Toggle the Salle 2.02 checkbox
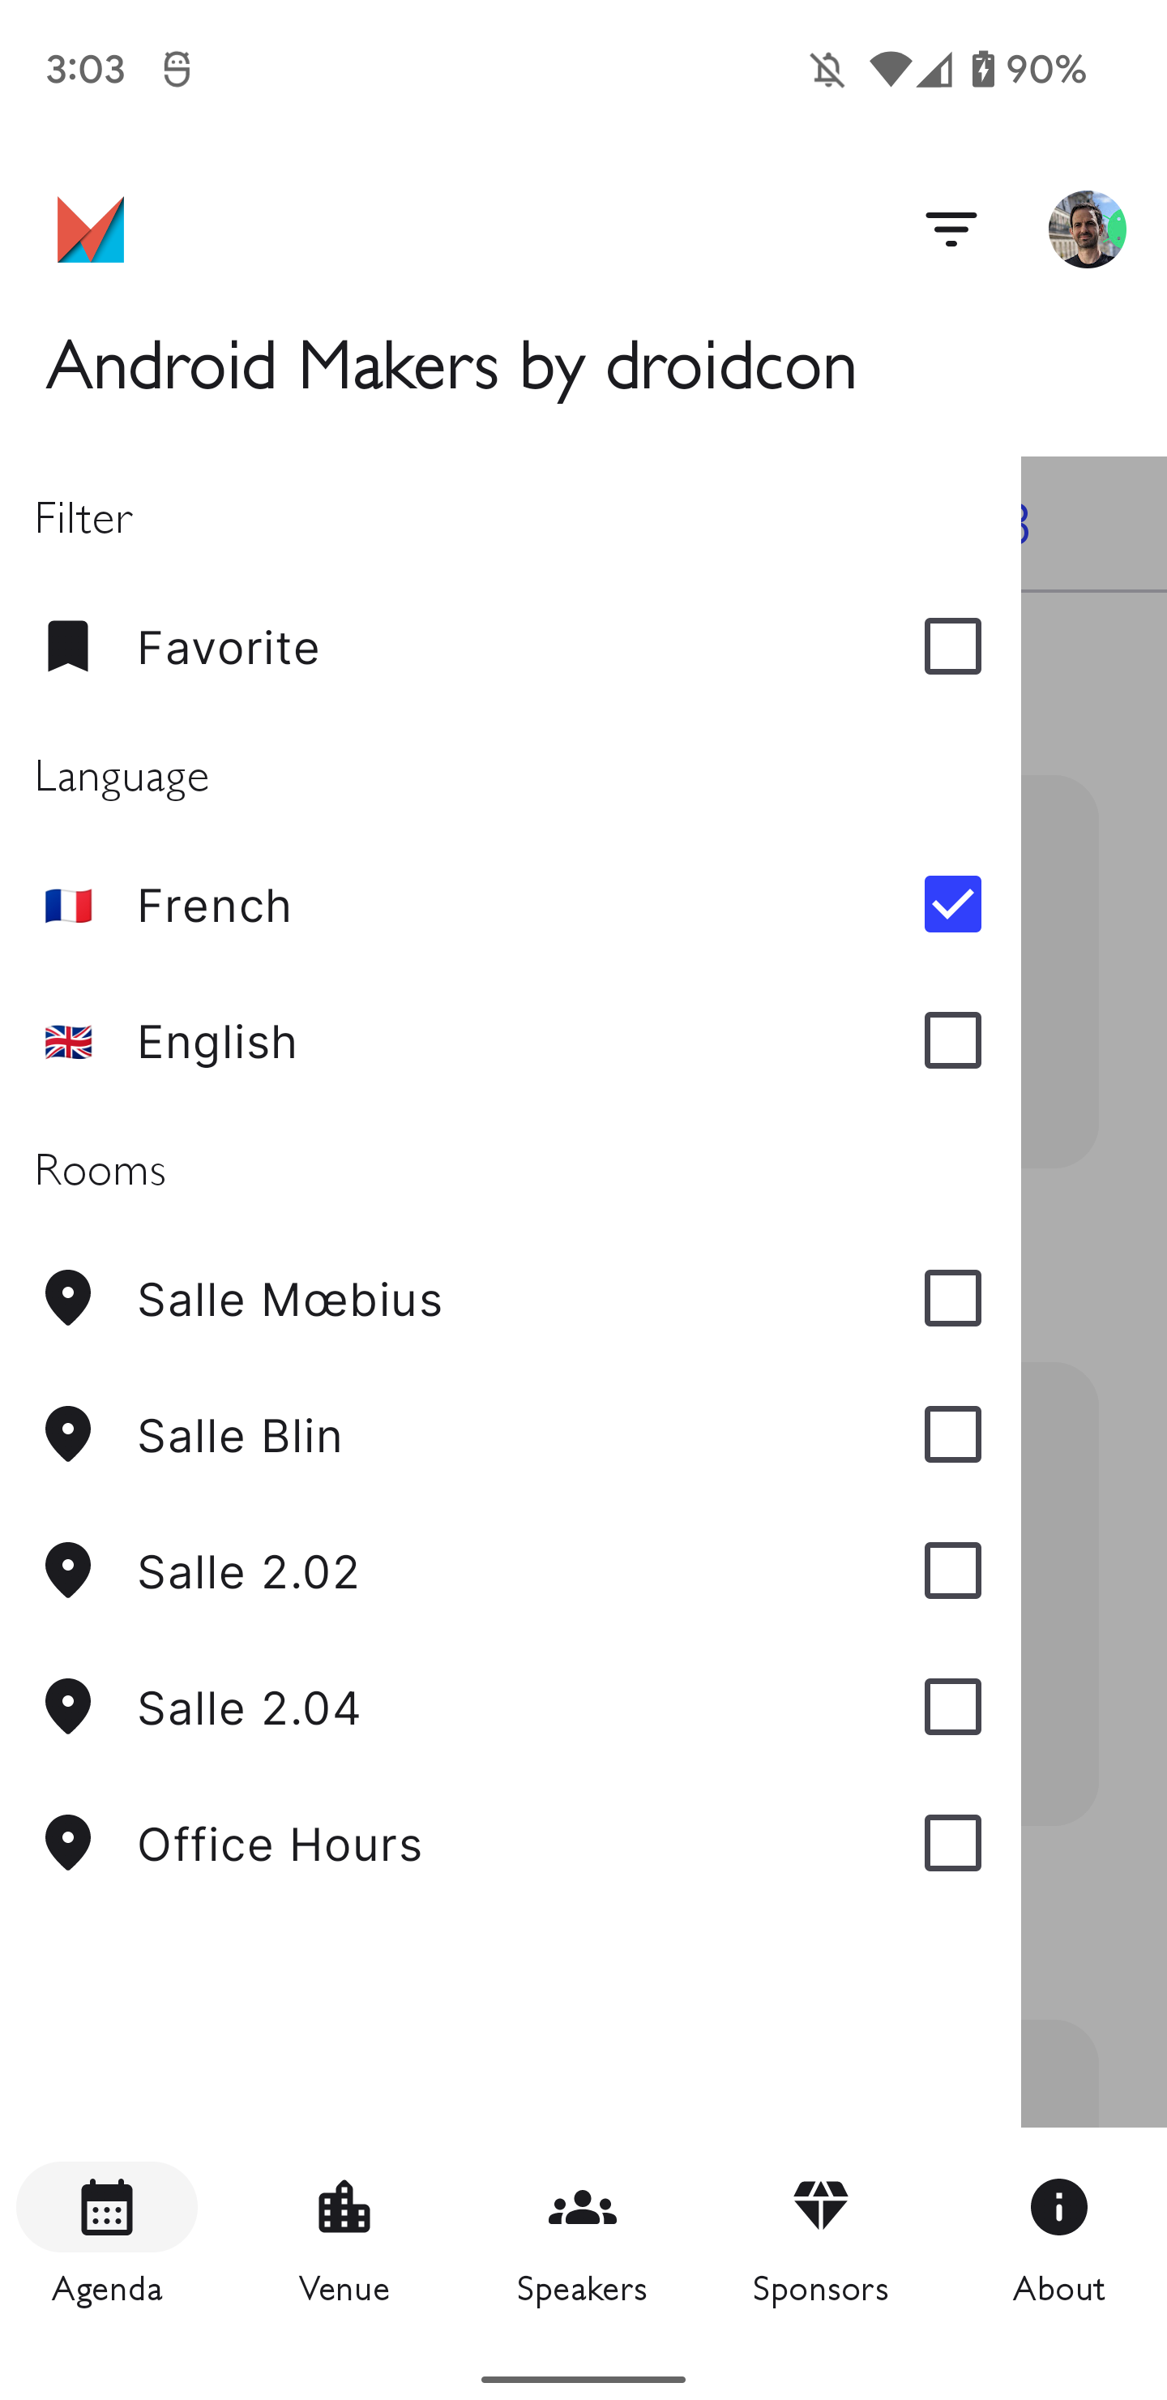The width and height of the screenshot is (1167, 2400). 953,1570
